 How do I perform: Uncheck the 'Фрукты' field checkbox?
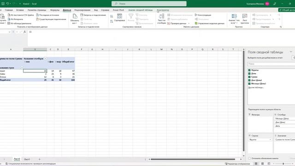tap(249, 70)
